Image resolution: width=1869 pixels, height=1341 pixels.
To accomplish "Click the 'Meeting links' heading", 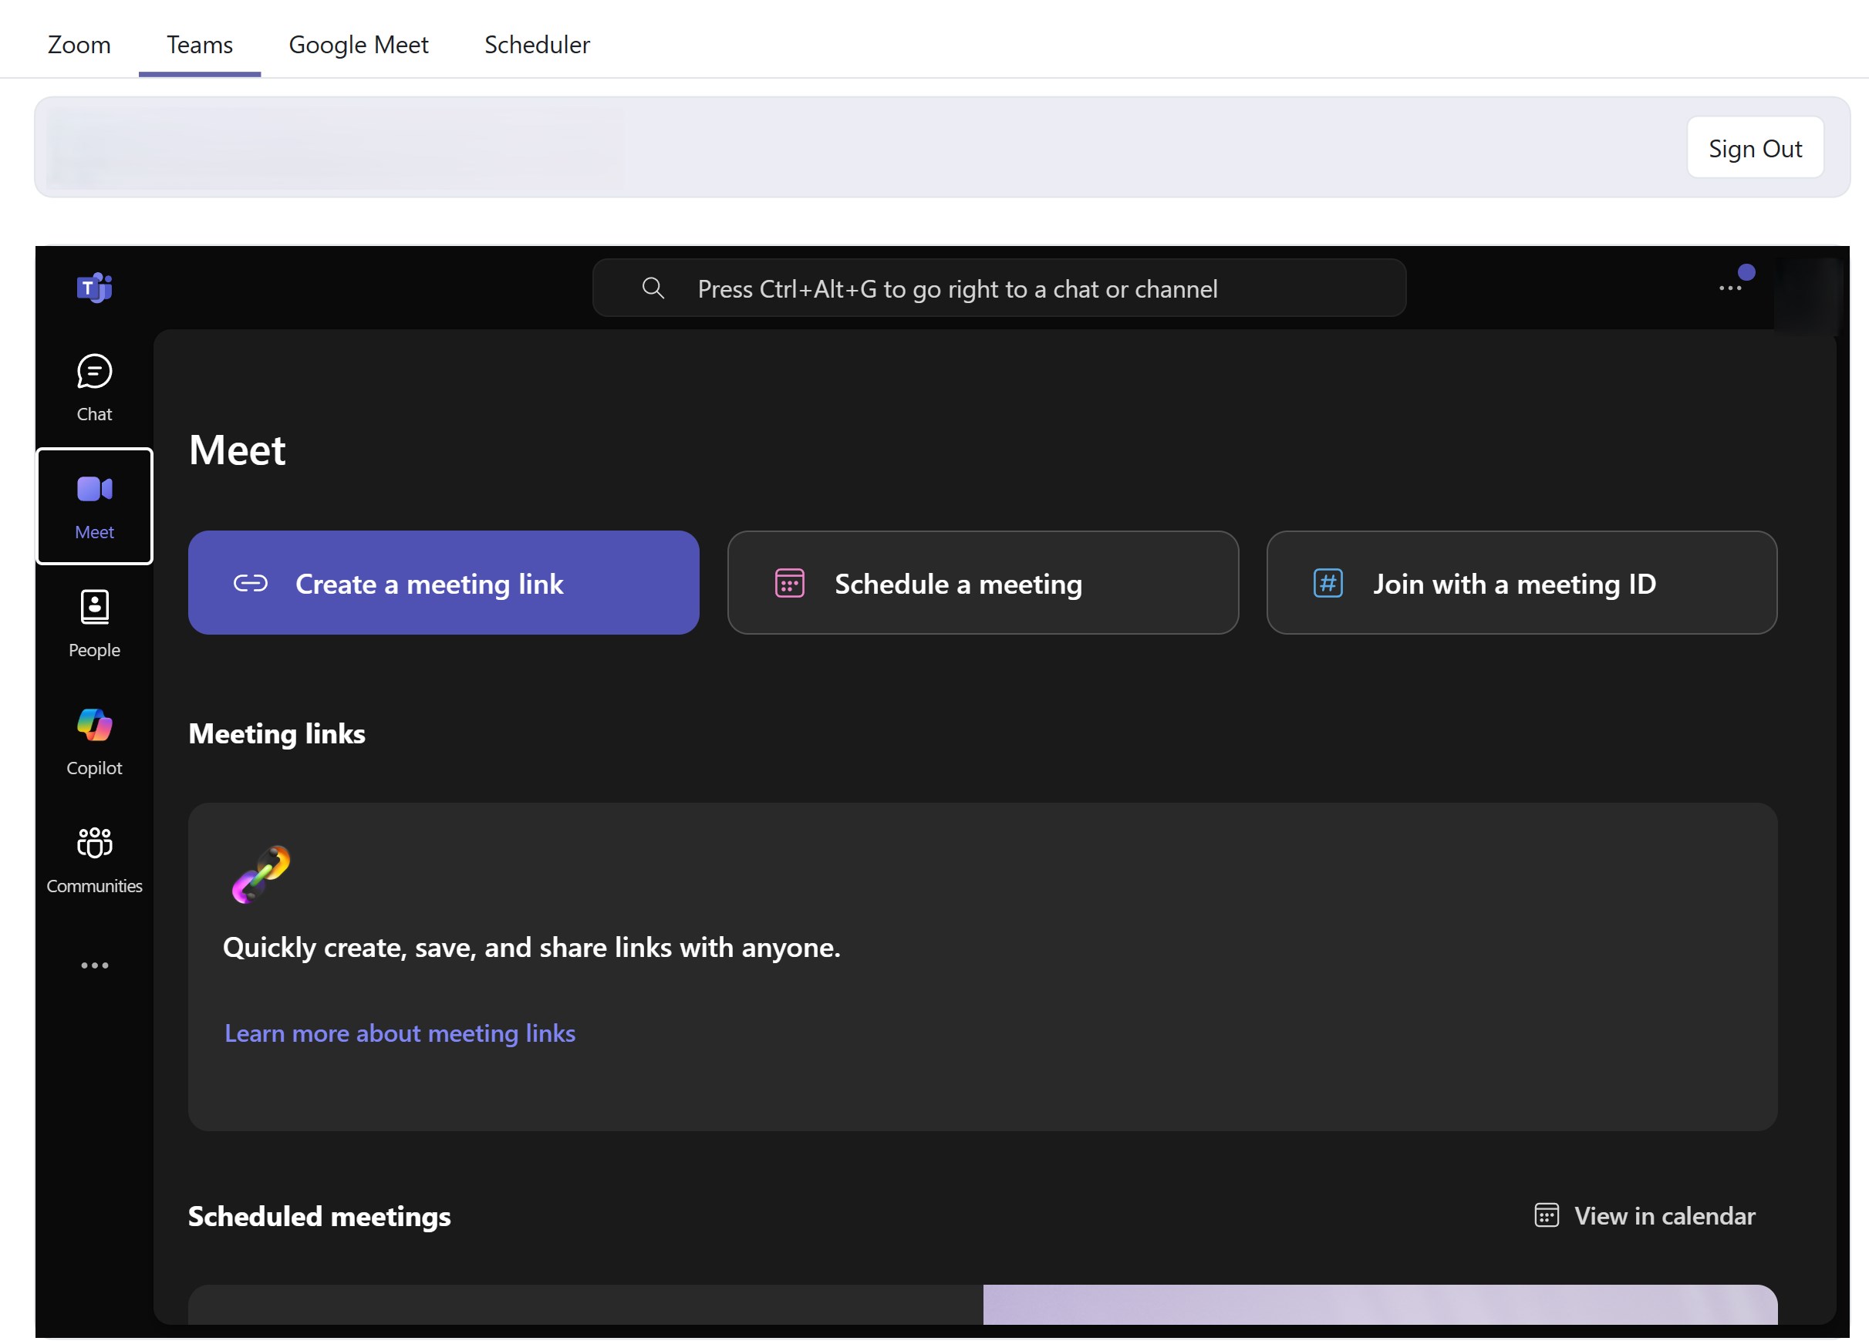I will point(277,733).
